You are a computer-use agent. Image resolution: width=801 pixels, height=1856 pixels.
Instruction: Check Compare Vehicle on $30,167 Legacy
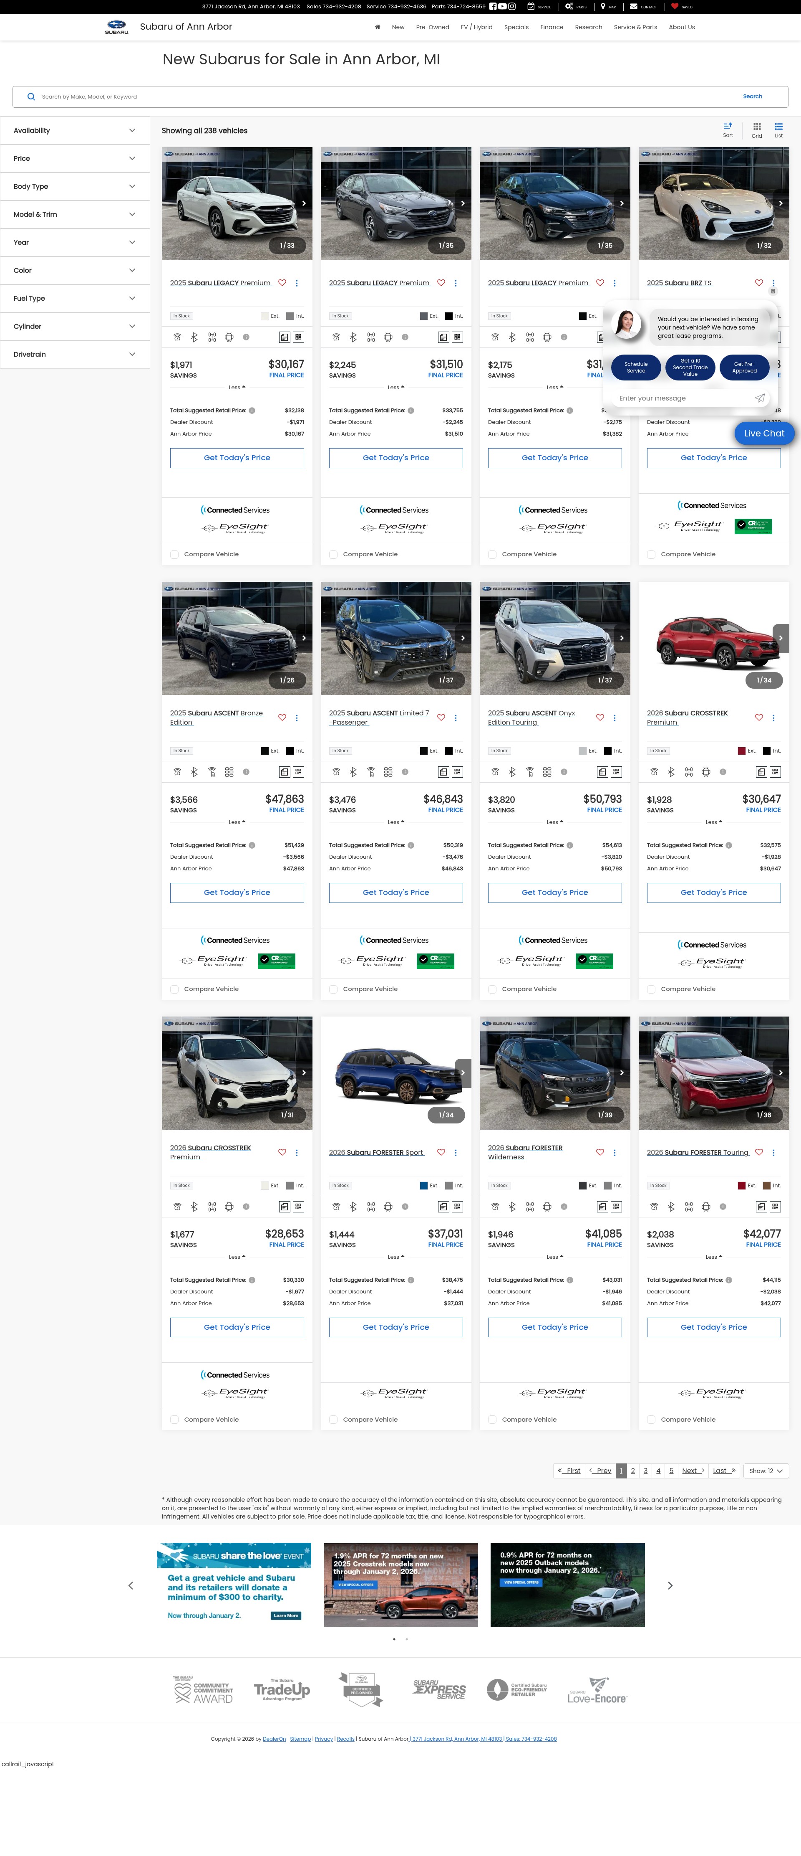[x=174, y=554]
